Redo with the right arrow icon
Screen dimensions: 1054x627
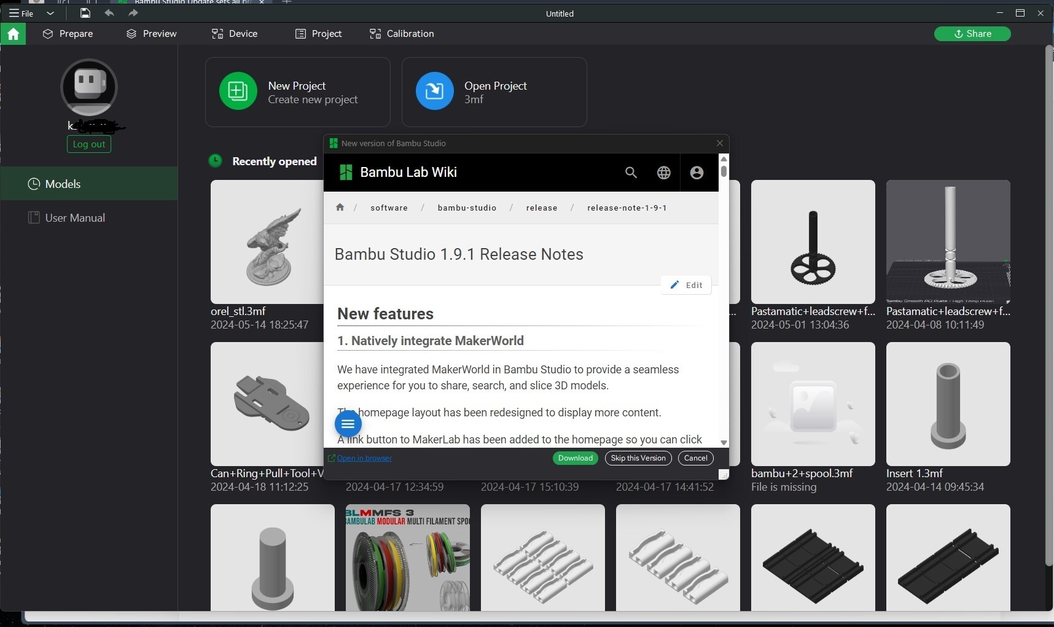click(x=133, y=13)
